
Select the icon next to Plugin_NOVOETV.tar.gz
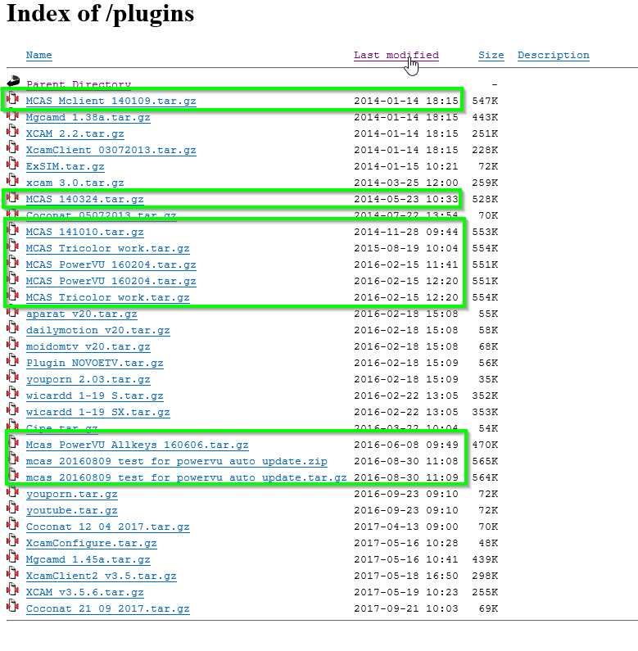(13, 361)
